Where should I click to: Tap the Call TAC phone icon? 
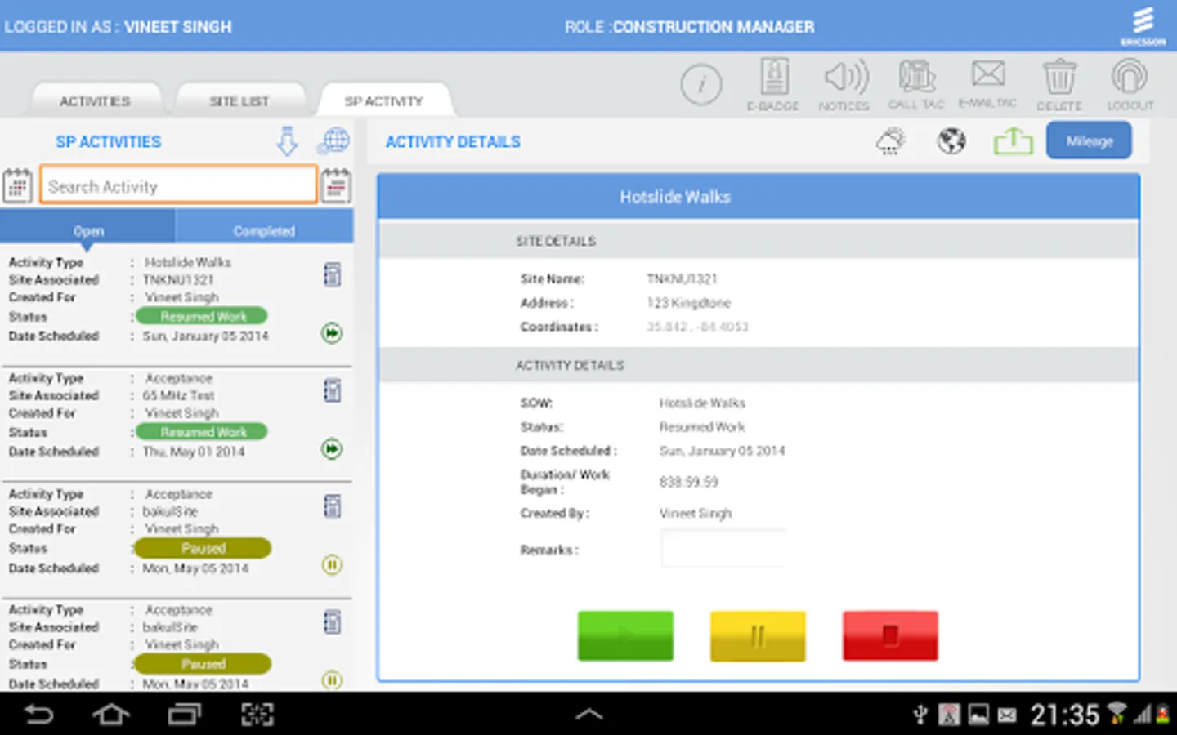coord(916,84)
